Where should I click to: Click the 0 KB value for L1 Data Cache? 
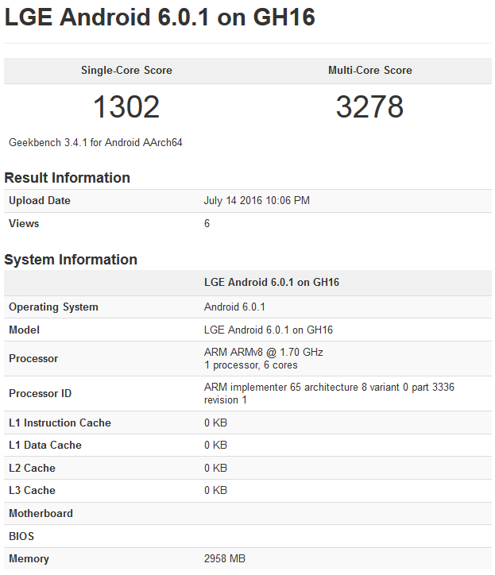coord(216,446)
